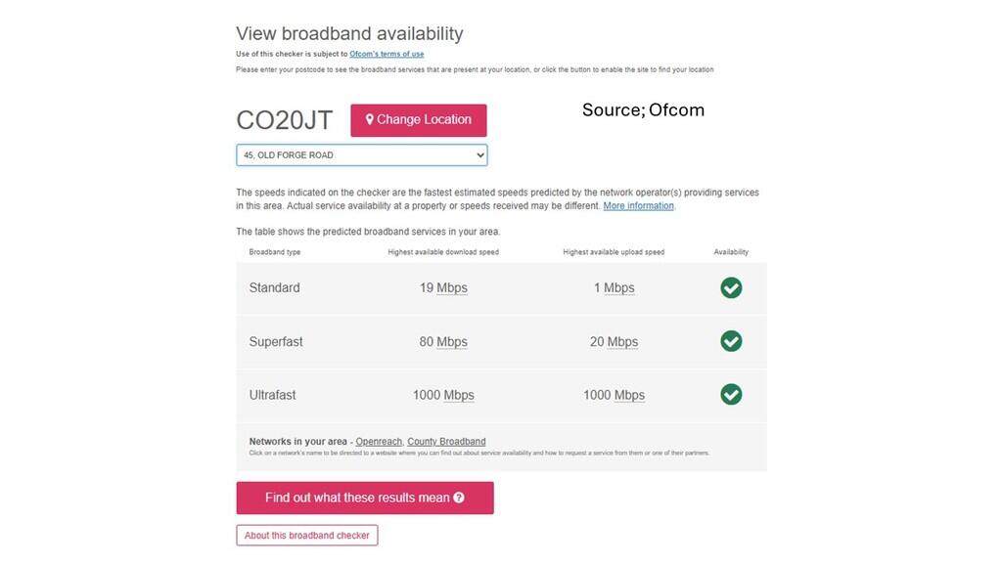The height and width of the screenshot is (563, 1002).
Task: Click the Availability column header
Action: point(731,252)
